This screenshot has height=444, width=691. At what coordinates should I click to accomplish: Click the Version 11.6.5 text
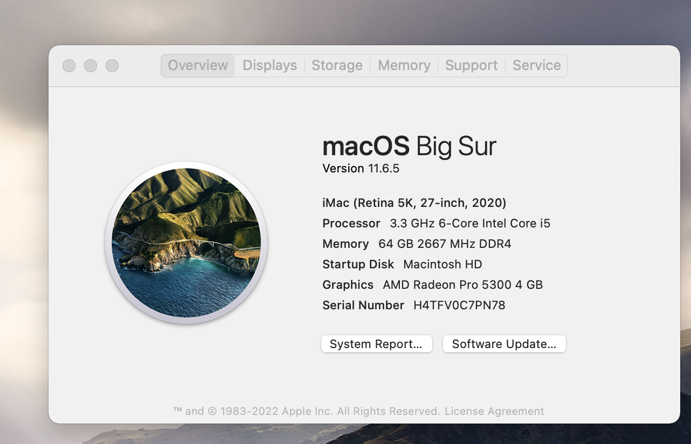(361, 168)
